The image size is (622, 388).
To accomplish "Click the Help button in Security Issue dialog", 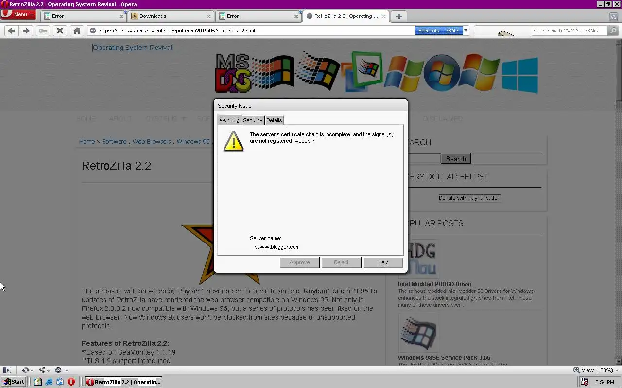I will pos(383,262).
